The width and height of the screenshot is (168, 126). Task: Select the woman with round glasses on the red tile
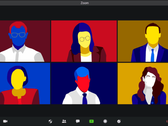pos(84,41)
